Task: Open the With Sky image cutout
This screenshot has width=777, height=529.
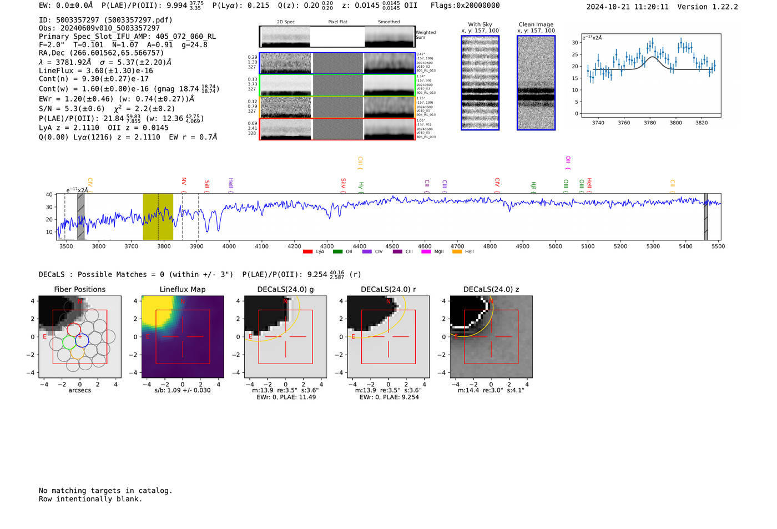Action: tap(480, 83)
